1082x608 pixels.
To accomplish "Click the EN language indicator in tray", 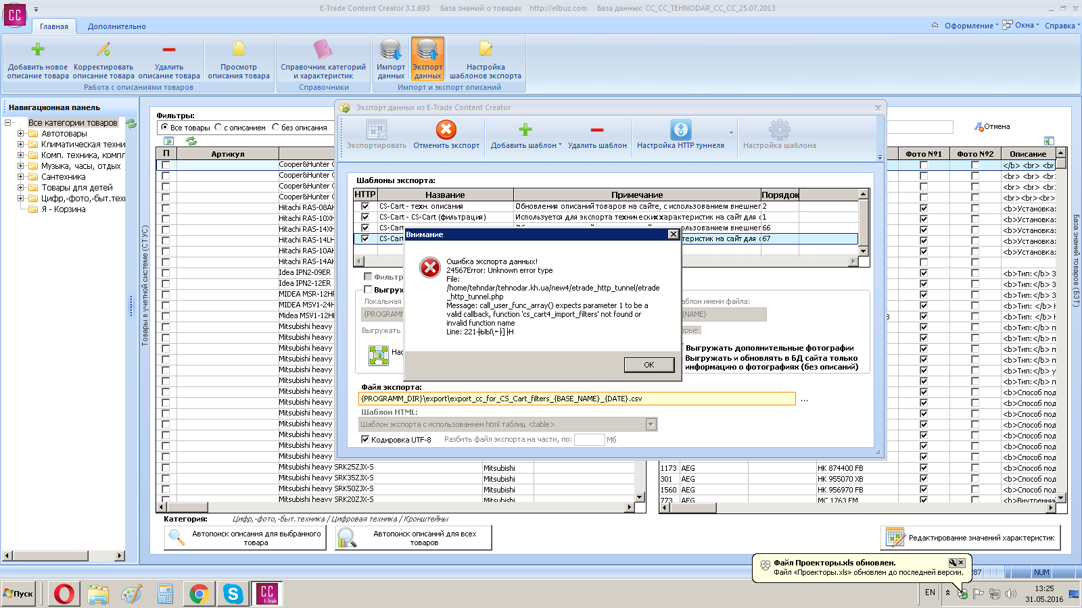I will [x=930, y=592].
